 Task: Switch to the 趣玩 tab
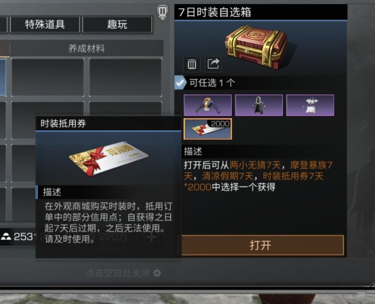pos(117,24)
